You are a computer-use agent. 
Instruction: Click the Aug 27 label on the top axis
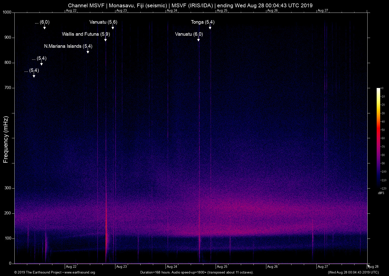click(323, 11)
